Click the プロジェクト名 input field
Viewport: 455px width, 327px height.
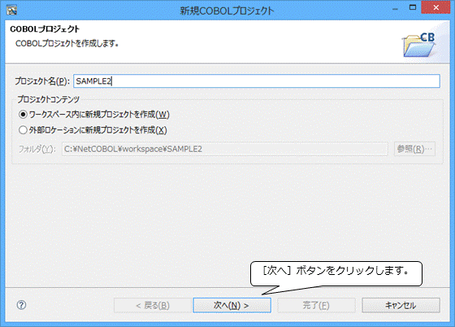click(x=257, y=81)
